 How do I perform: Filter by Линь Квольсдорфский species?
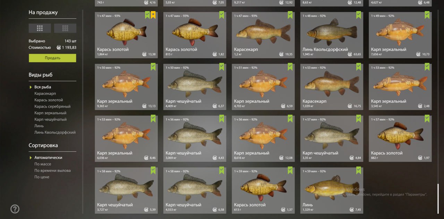tap(55, 132)
